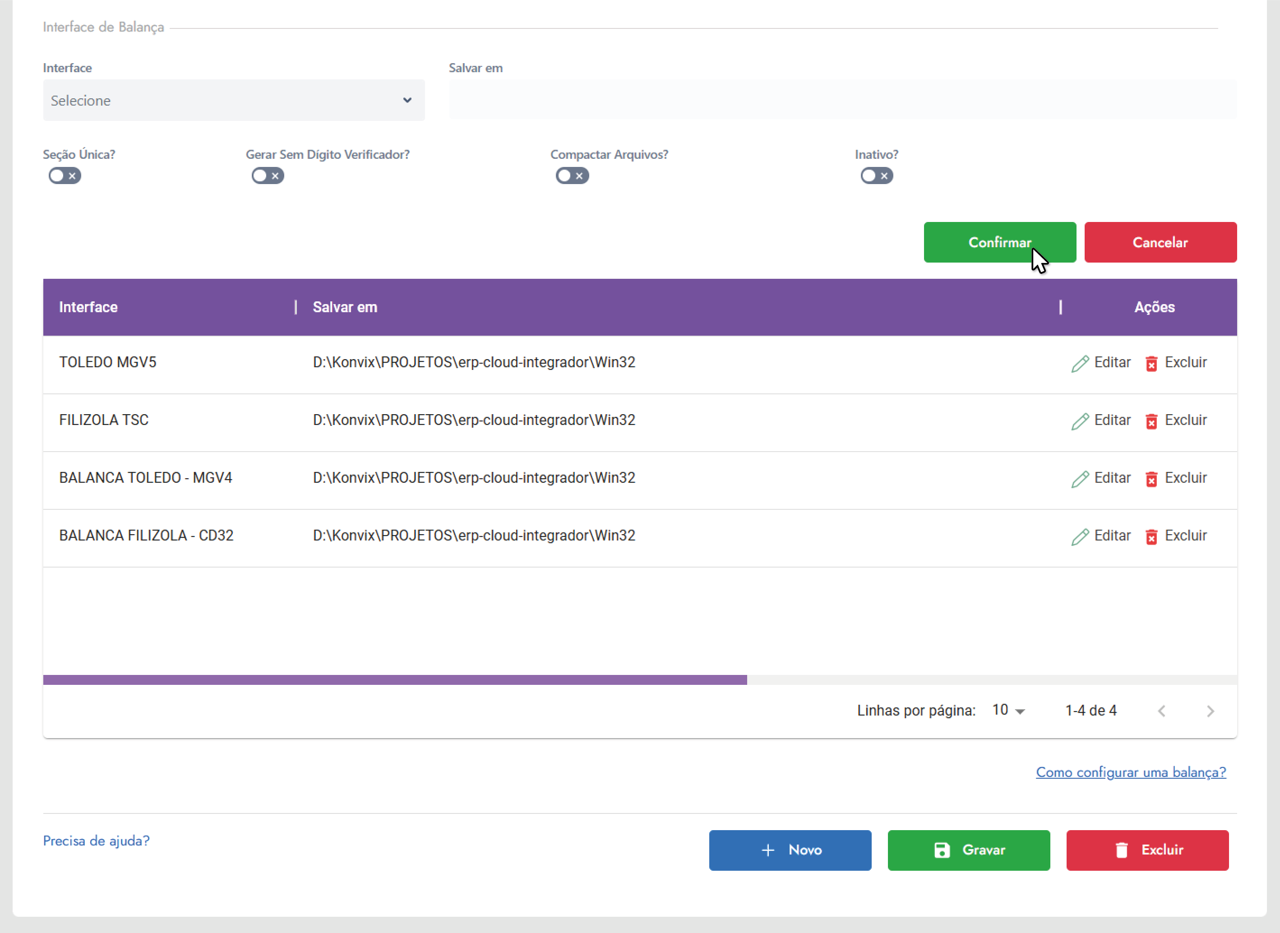Click the Gravar button

point(969,850)
